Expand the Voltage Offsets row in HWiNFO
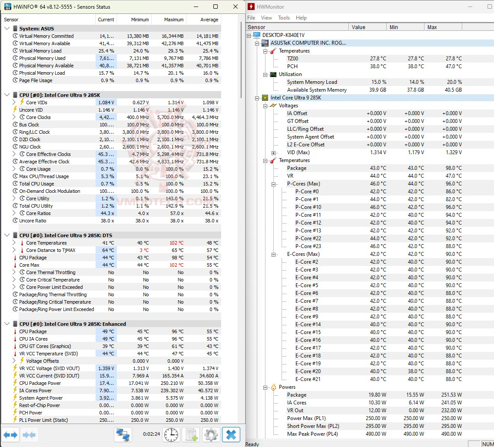494x447 pixels. pyautogui.click(x=14, y=361)
